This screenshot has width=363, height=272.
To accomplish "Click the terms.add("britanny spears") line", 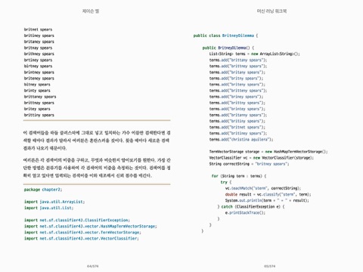I will pos(238,115).
